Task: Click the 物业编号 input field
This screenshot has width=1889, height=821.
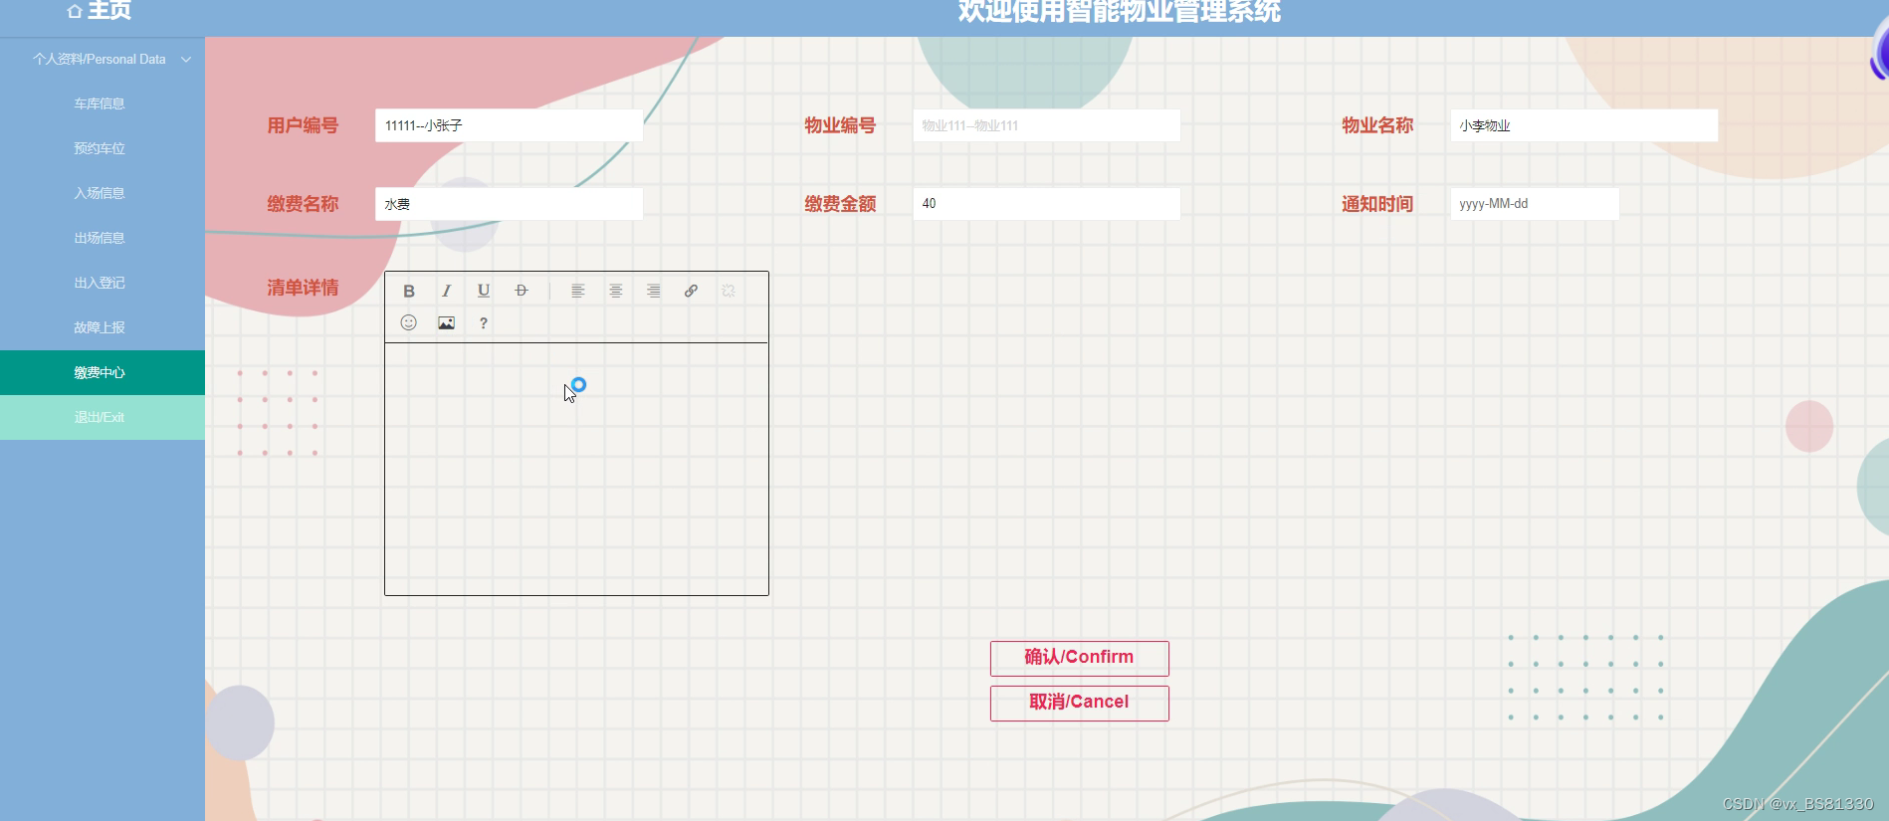Action: [x=1046, y=125]
